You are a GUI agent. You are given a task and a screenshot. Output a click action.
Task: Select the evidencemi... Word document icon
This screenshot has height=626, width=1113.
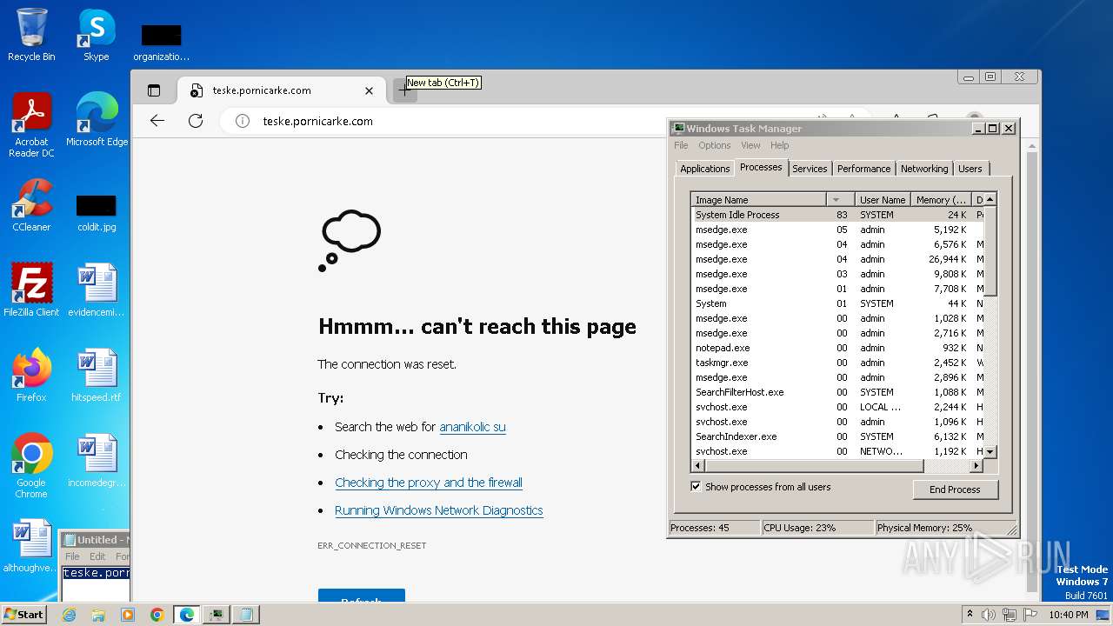click(x=96, y=290)
